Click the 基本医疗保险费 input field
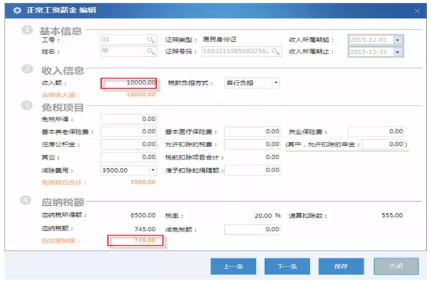 (x=253, y=132)
